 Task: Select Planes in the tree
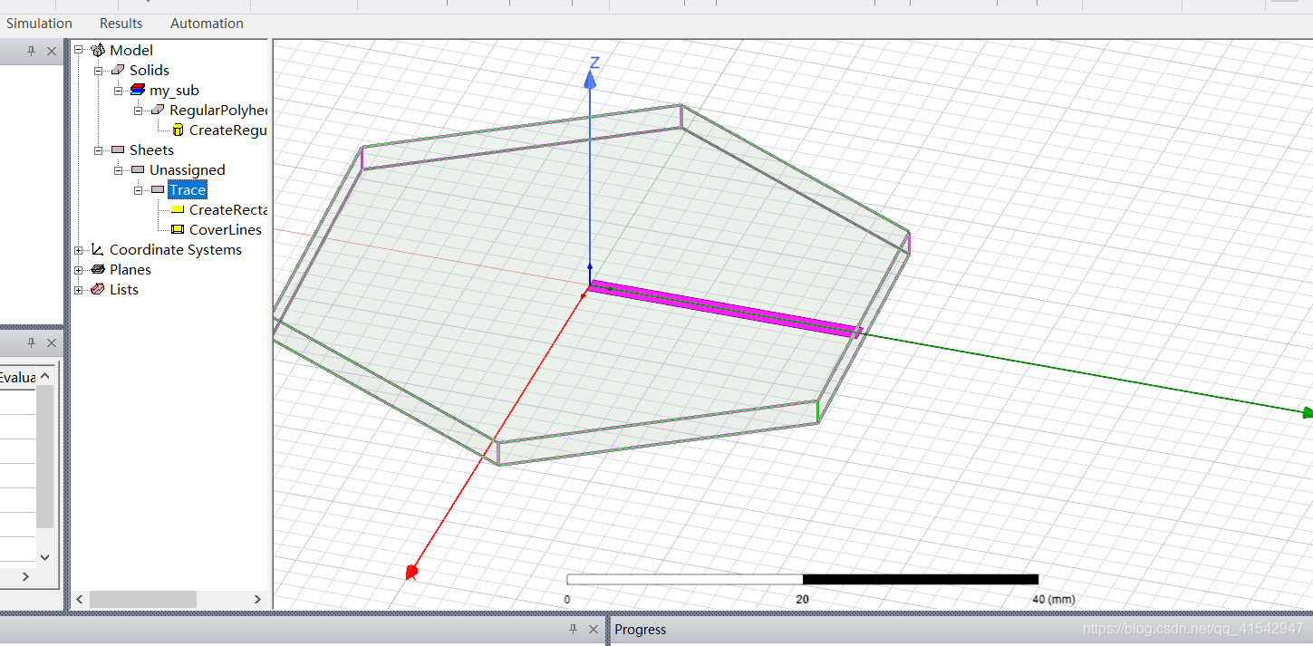click(x=130, y=269)
